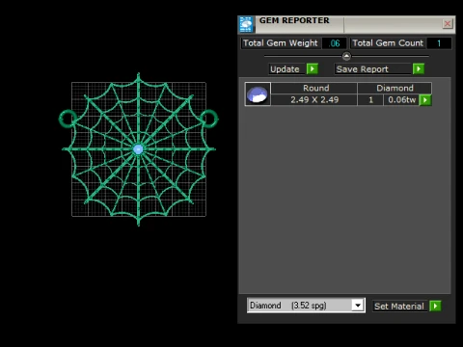The width and height of the screenshot is (463, 347).
Task: Open the Diamond (3.52 spg) material dropdown
Action: [x=358, y=306]
